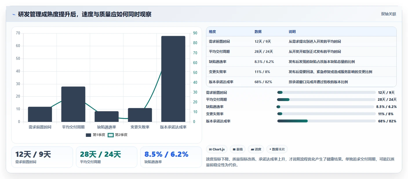Screen dimensions: 408x179
Task: Click the summary paragraph starting 速度指标下降
Action: click(300, 162)
